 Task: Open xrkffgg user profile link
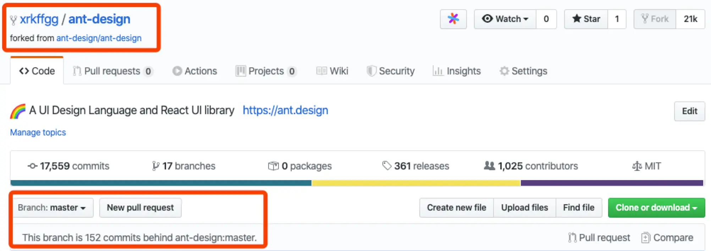[x=39, y=19]
